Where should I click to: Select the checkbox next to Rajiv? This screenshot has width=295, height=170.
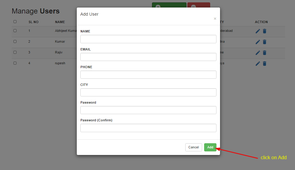point(15,52)
